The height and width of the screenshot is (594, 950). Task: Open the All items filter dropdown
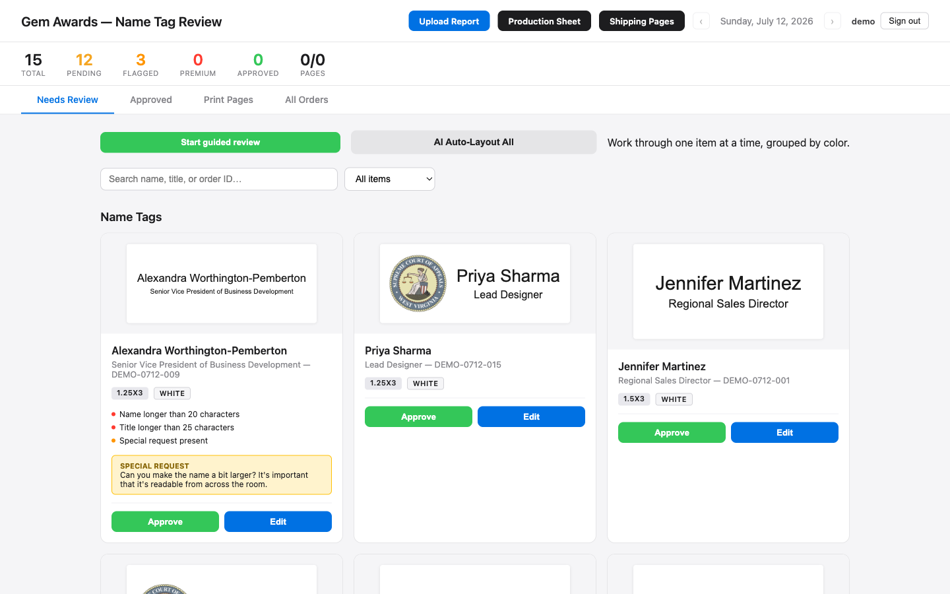pos(390,179)
